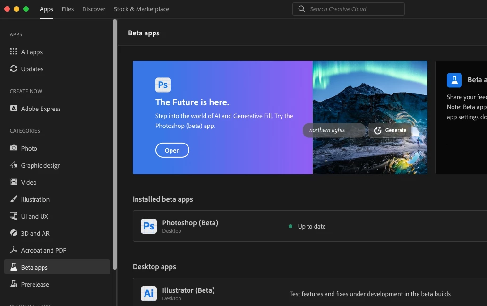Open the Photoshop beta from banner

pyautogui.click(x=172, y=150)
